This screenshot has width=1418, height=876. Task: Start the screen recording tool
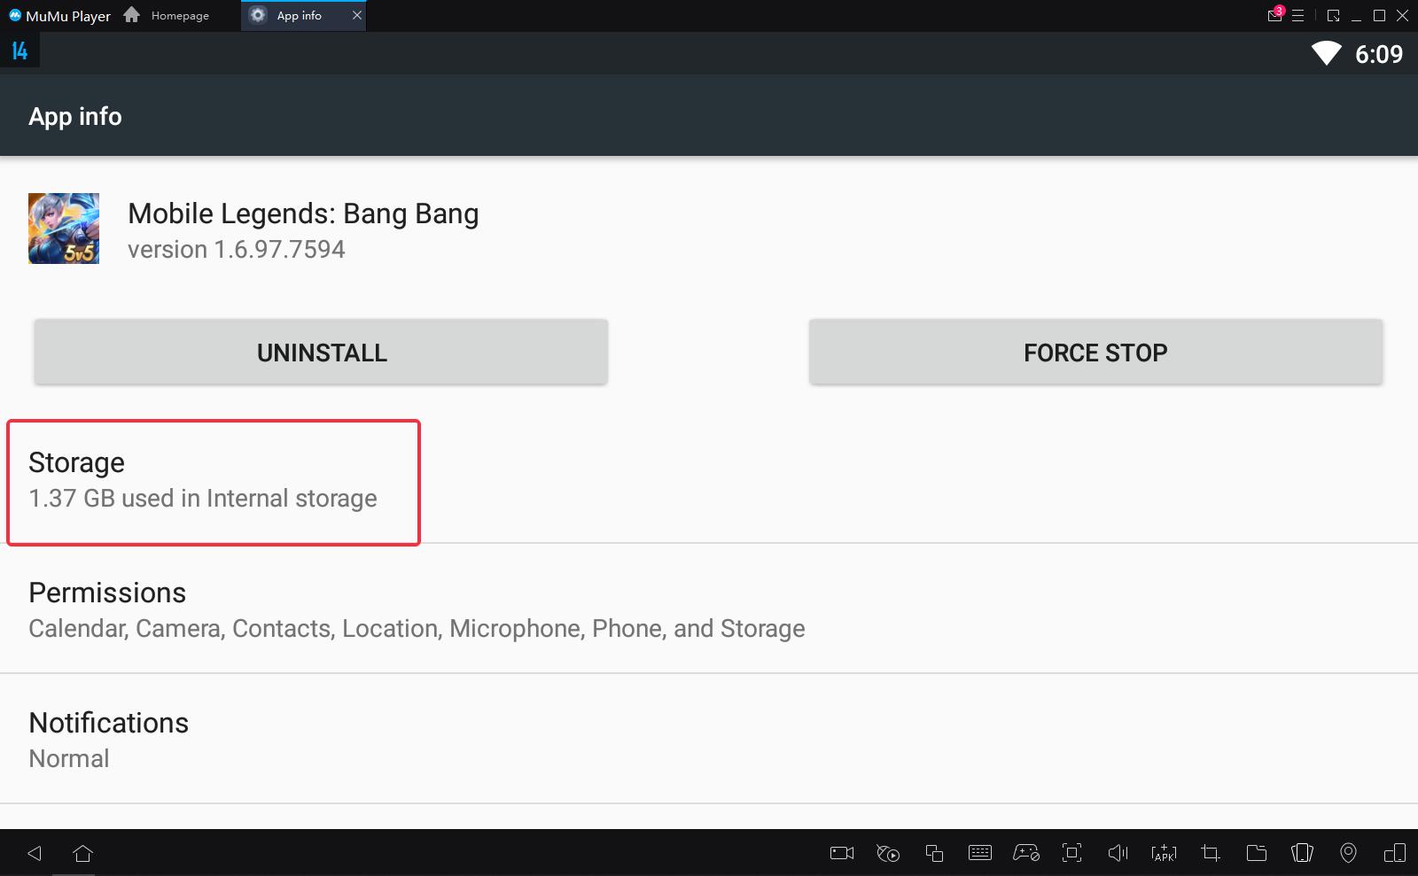[841, 853]
